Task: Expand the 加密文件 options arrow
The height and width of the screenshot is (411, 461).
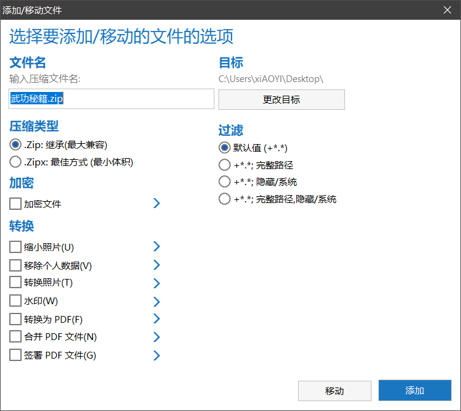Action: coord(157,203)
